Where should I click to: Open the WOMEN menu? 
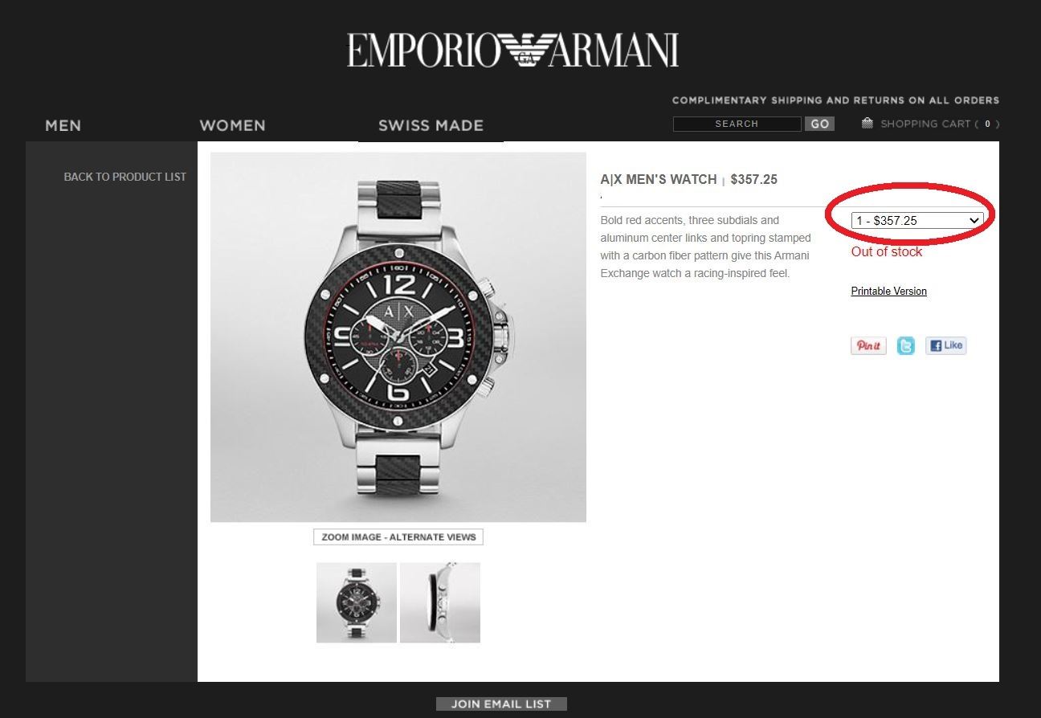(x=232, y=125)
